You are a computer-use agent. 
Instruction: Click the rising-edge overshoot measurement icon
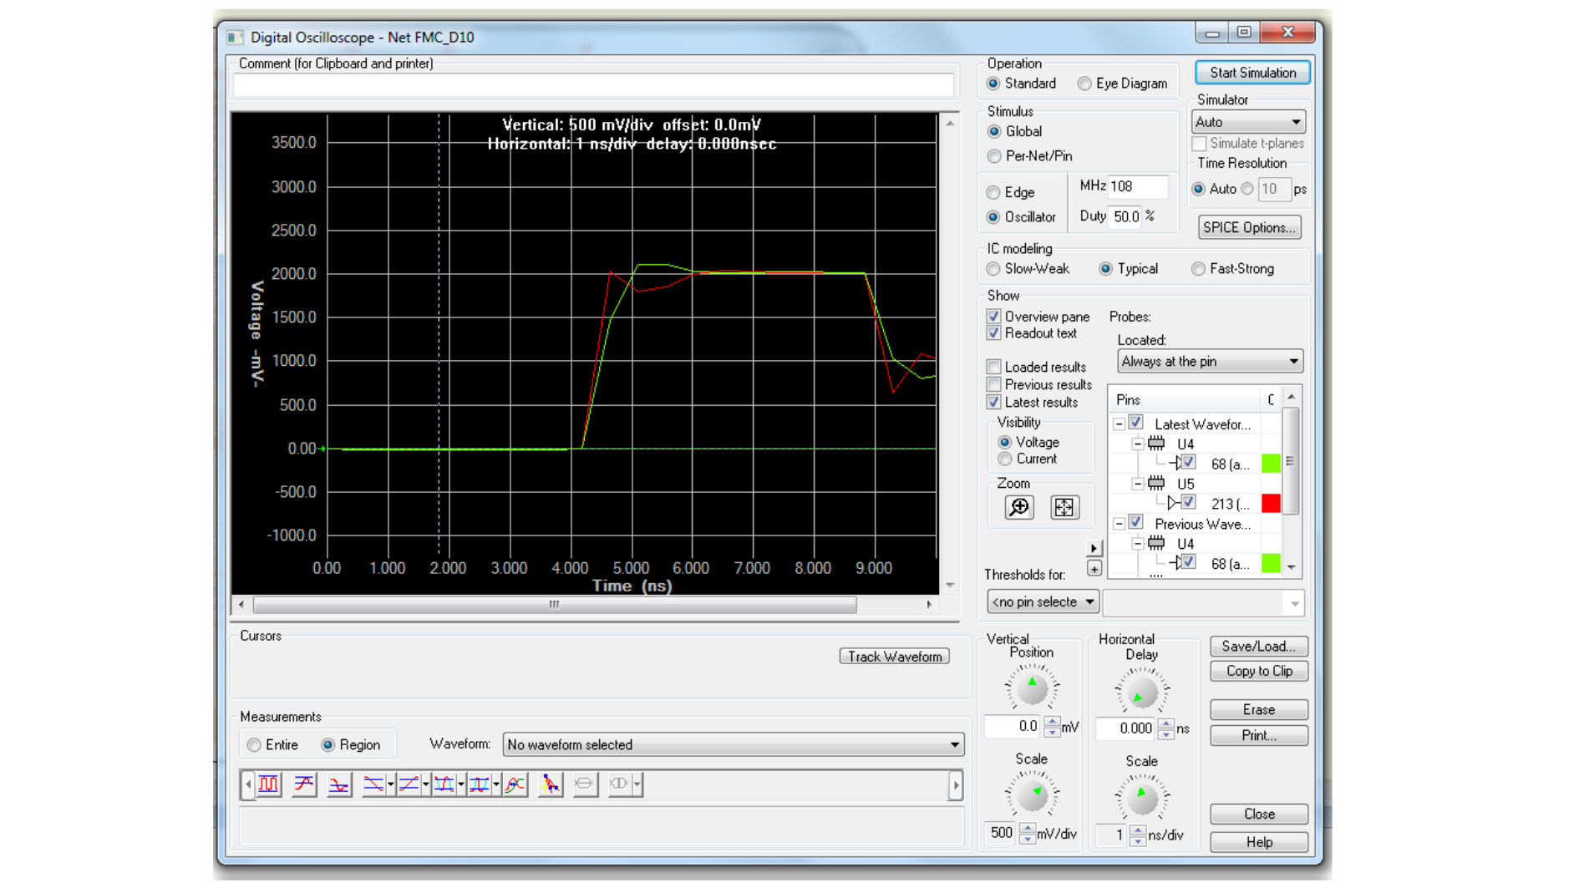pyautogui.click(x=304, y=784)
